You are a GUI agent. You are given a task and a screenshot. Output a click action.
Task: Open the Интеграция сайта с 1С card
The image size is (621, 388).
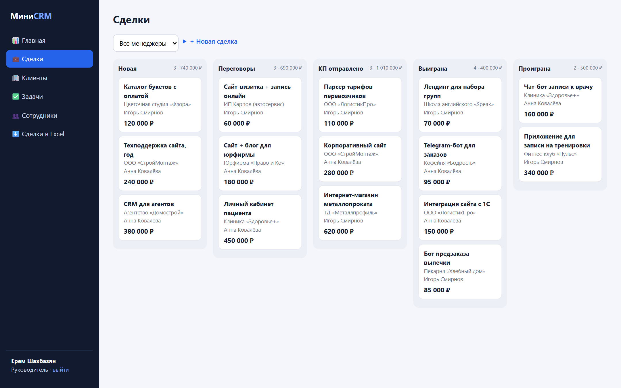pyautogui.click(x=460, y=218)
